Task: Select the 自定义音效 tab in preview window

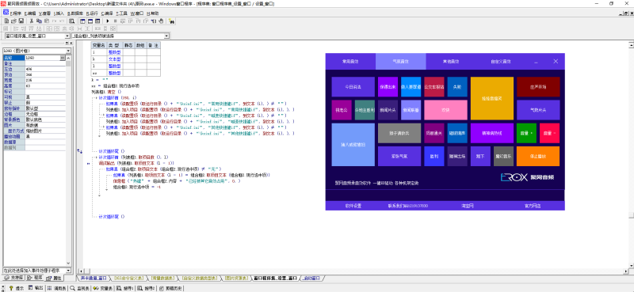Action: (x=501, y=62)
